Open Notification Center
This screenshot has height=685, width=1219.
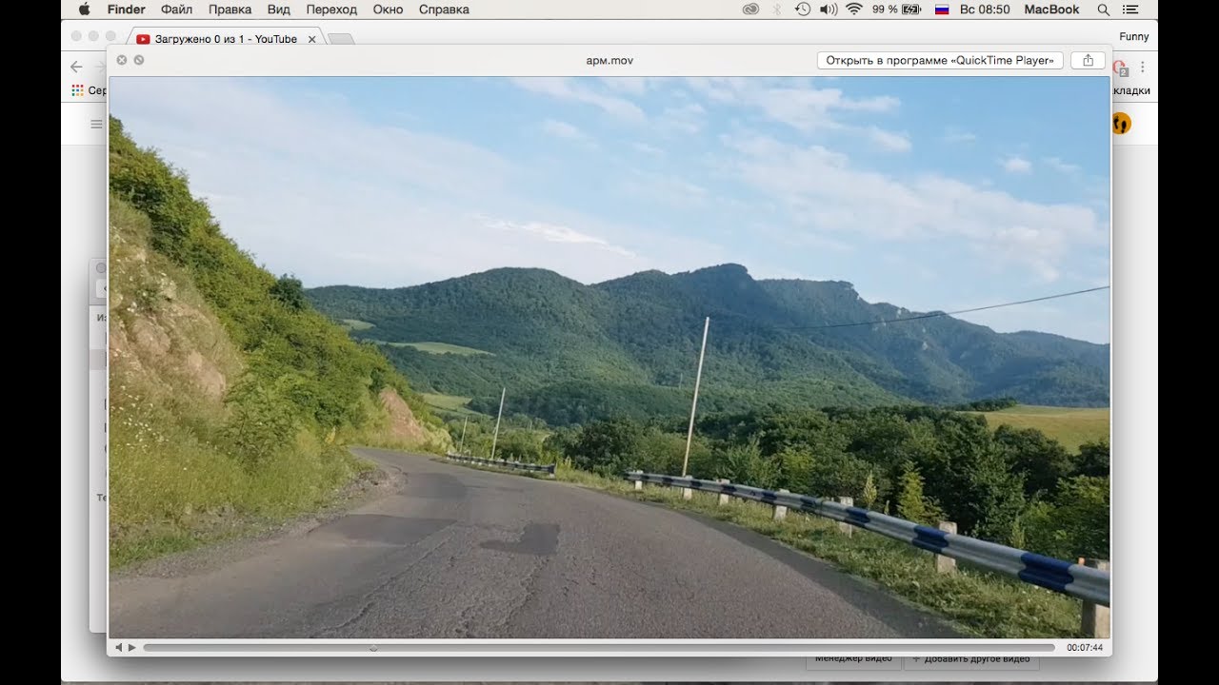point(1130,10)
